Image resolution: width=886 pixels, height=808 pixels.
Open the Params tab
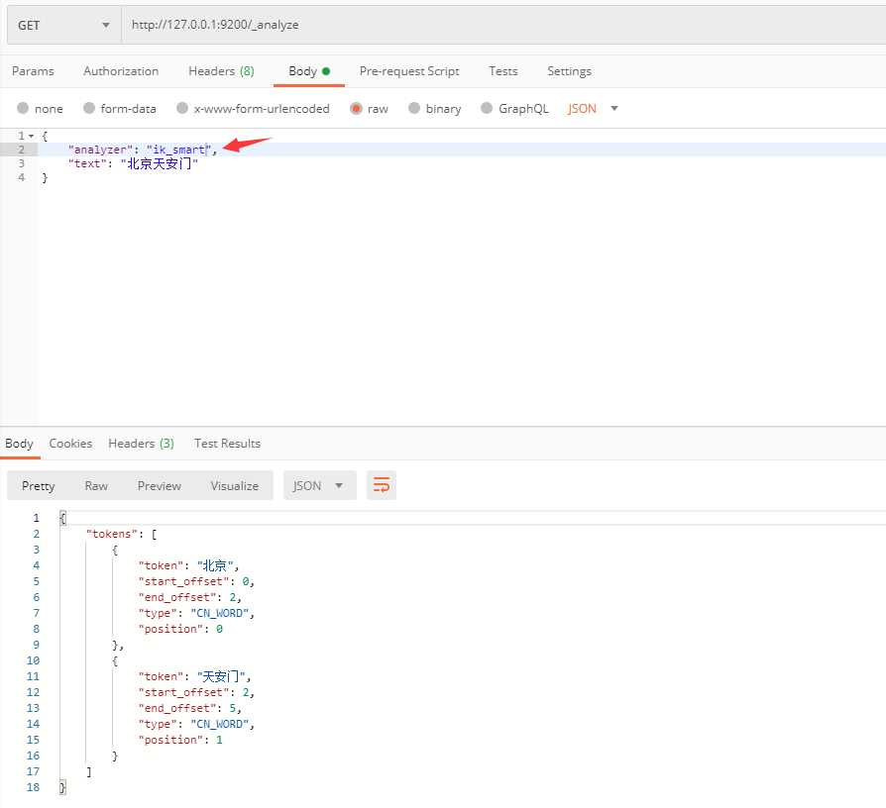[x=33, y=71]
